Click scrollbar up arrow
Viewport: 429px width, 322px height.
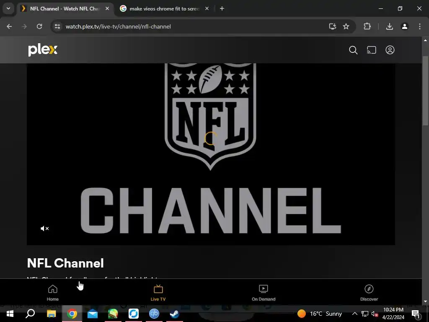click(x=426, y=40)
